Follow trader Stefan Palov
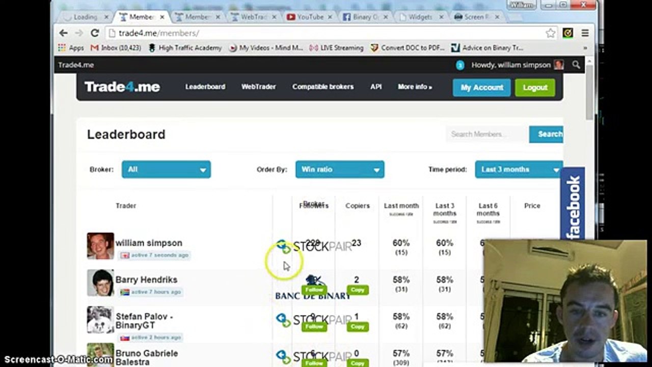The height and width of the screenshot is (367, 652). [x=314, y=326]
